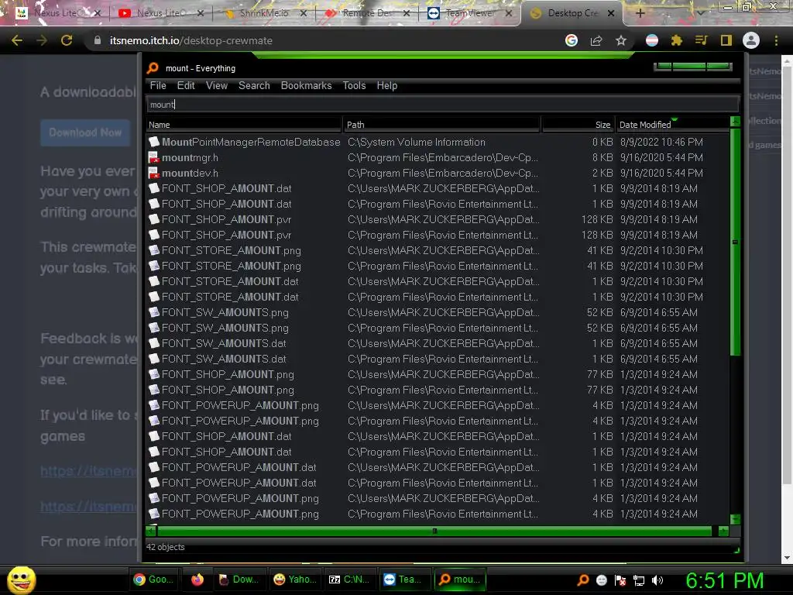Click the horizontal scrollbar right arrow
The image size is (793, 595).
click(723, 531)
